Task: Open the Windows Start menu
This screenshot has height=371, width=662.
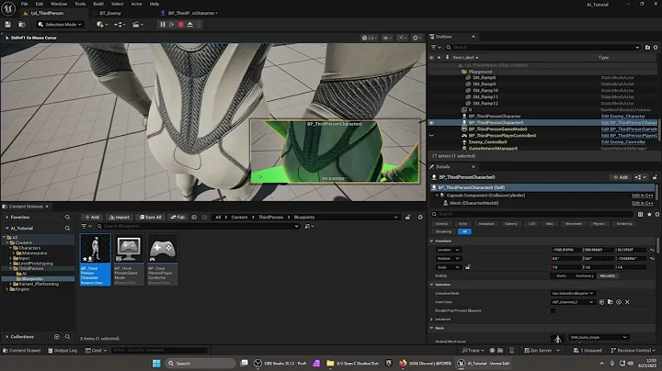Action: coord(156,364)
